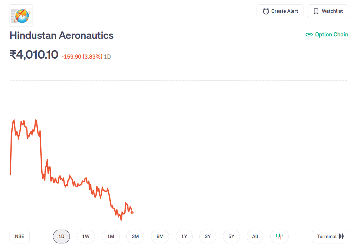The height and width of the screenshot is (248, 355).
Task: Click the alarm clock icon in Create Alert
Action: click(x=266, y=11)
